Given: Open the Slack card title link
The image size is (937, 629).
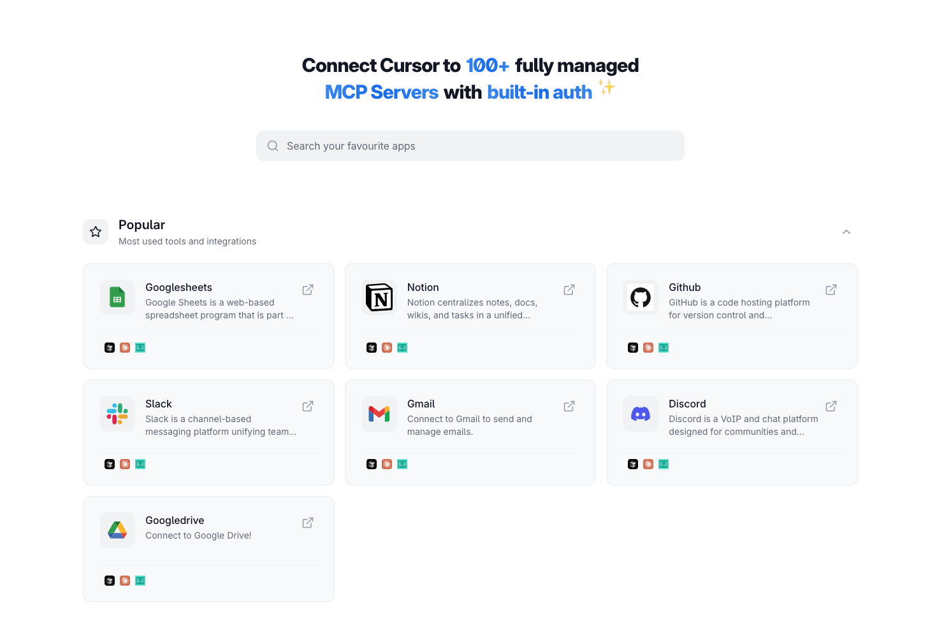Looking at the screenshot, I should pyautogui.click(x=159, y=404).
